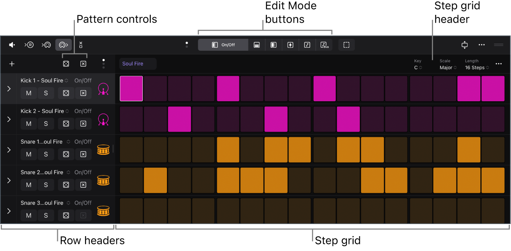The height and width of the screenshot is (251, 511).
Task: Open the row header options menu
Action: click(x=103, y=63)
